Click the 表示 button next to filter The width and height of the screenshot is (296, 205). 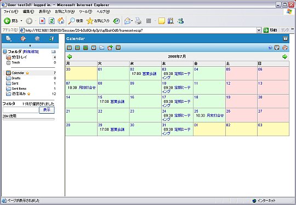click(x=47, y=110)
